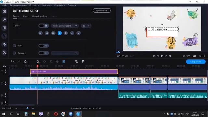This screenshot has width=208, height=117.
Task: Mute the first audio track
Action: point(6,94)
